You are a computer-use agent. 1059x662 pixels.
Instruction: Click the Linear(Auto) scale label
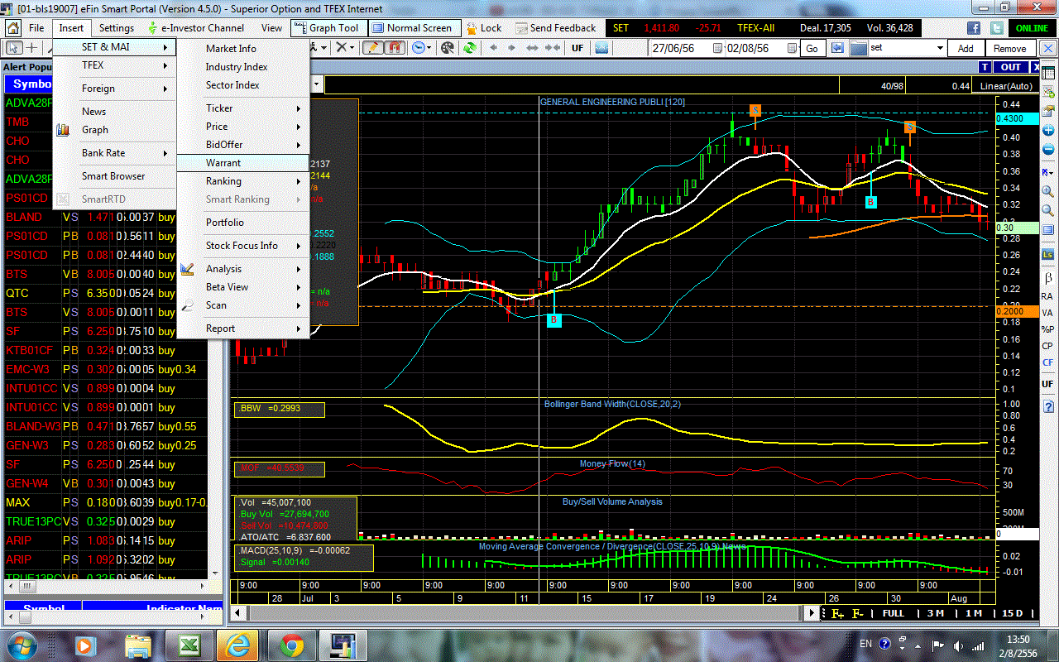tap(1006, 86)
